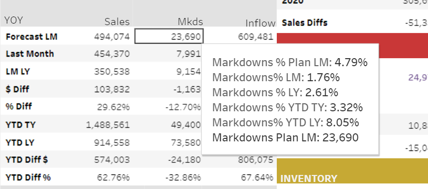The height and width of the screenshot is (189, 428).
Task: Click the Last Month row label
Action: tap(30, 54)
